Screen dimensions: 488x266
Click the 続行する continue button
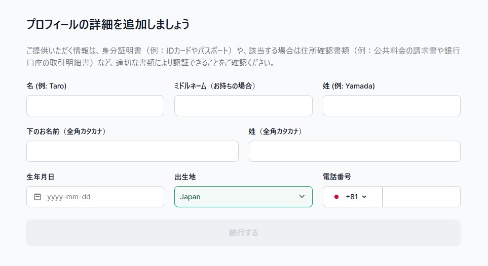click(243, 233)
